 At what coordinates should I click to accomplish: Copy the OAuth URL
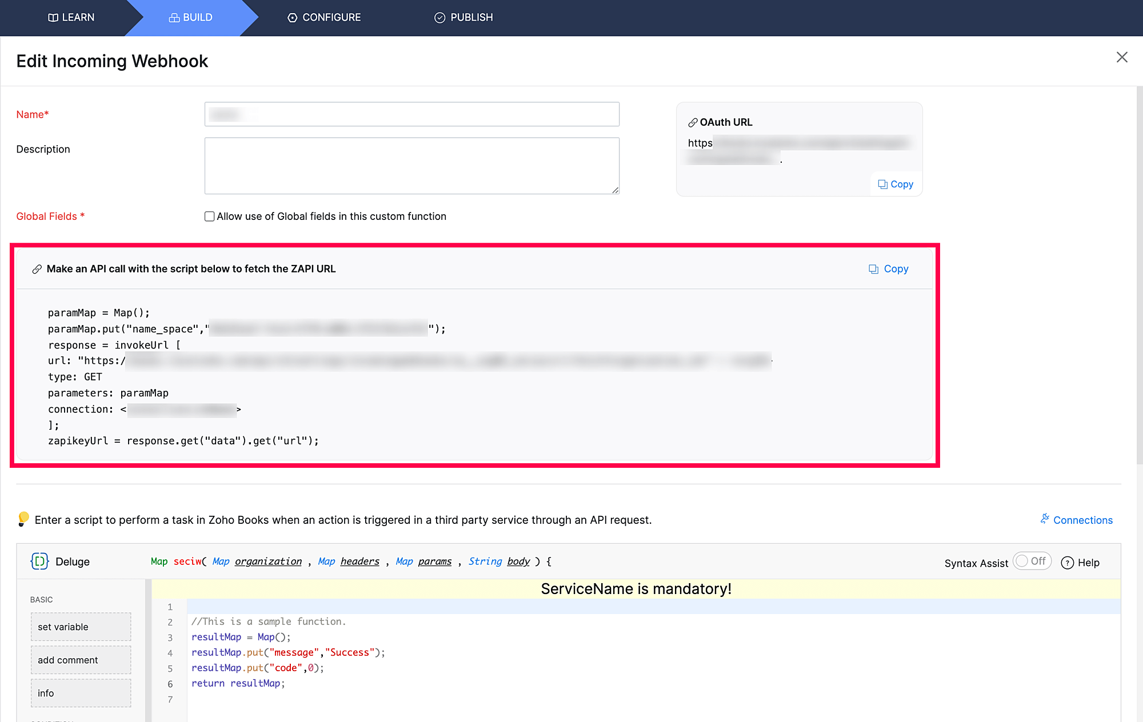pos(895,184)
